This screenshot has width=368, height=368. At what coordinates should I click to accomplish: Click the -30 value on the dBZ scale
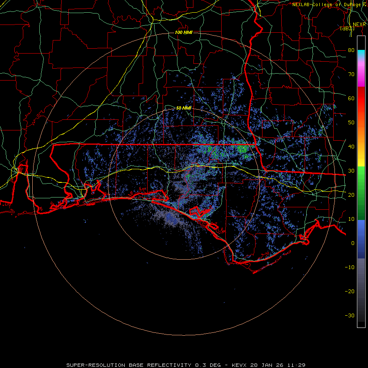[350, 316]
